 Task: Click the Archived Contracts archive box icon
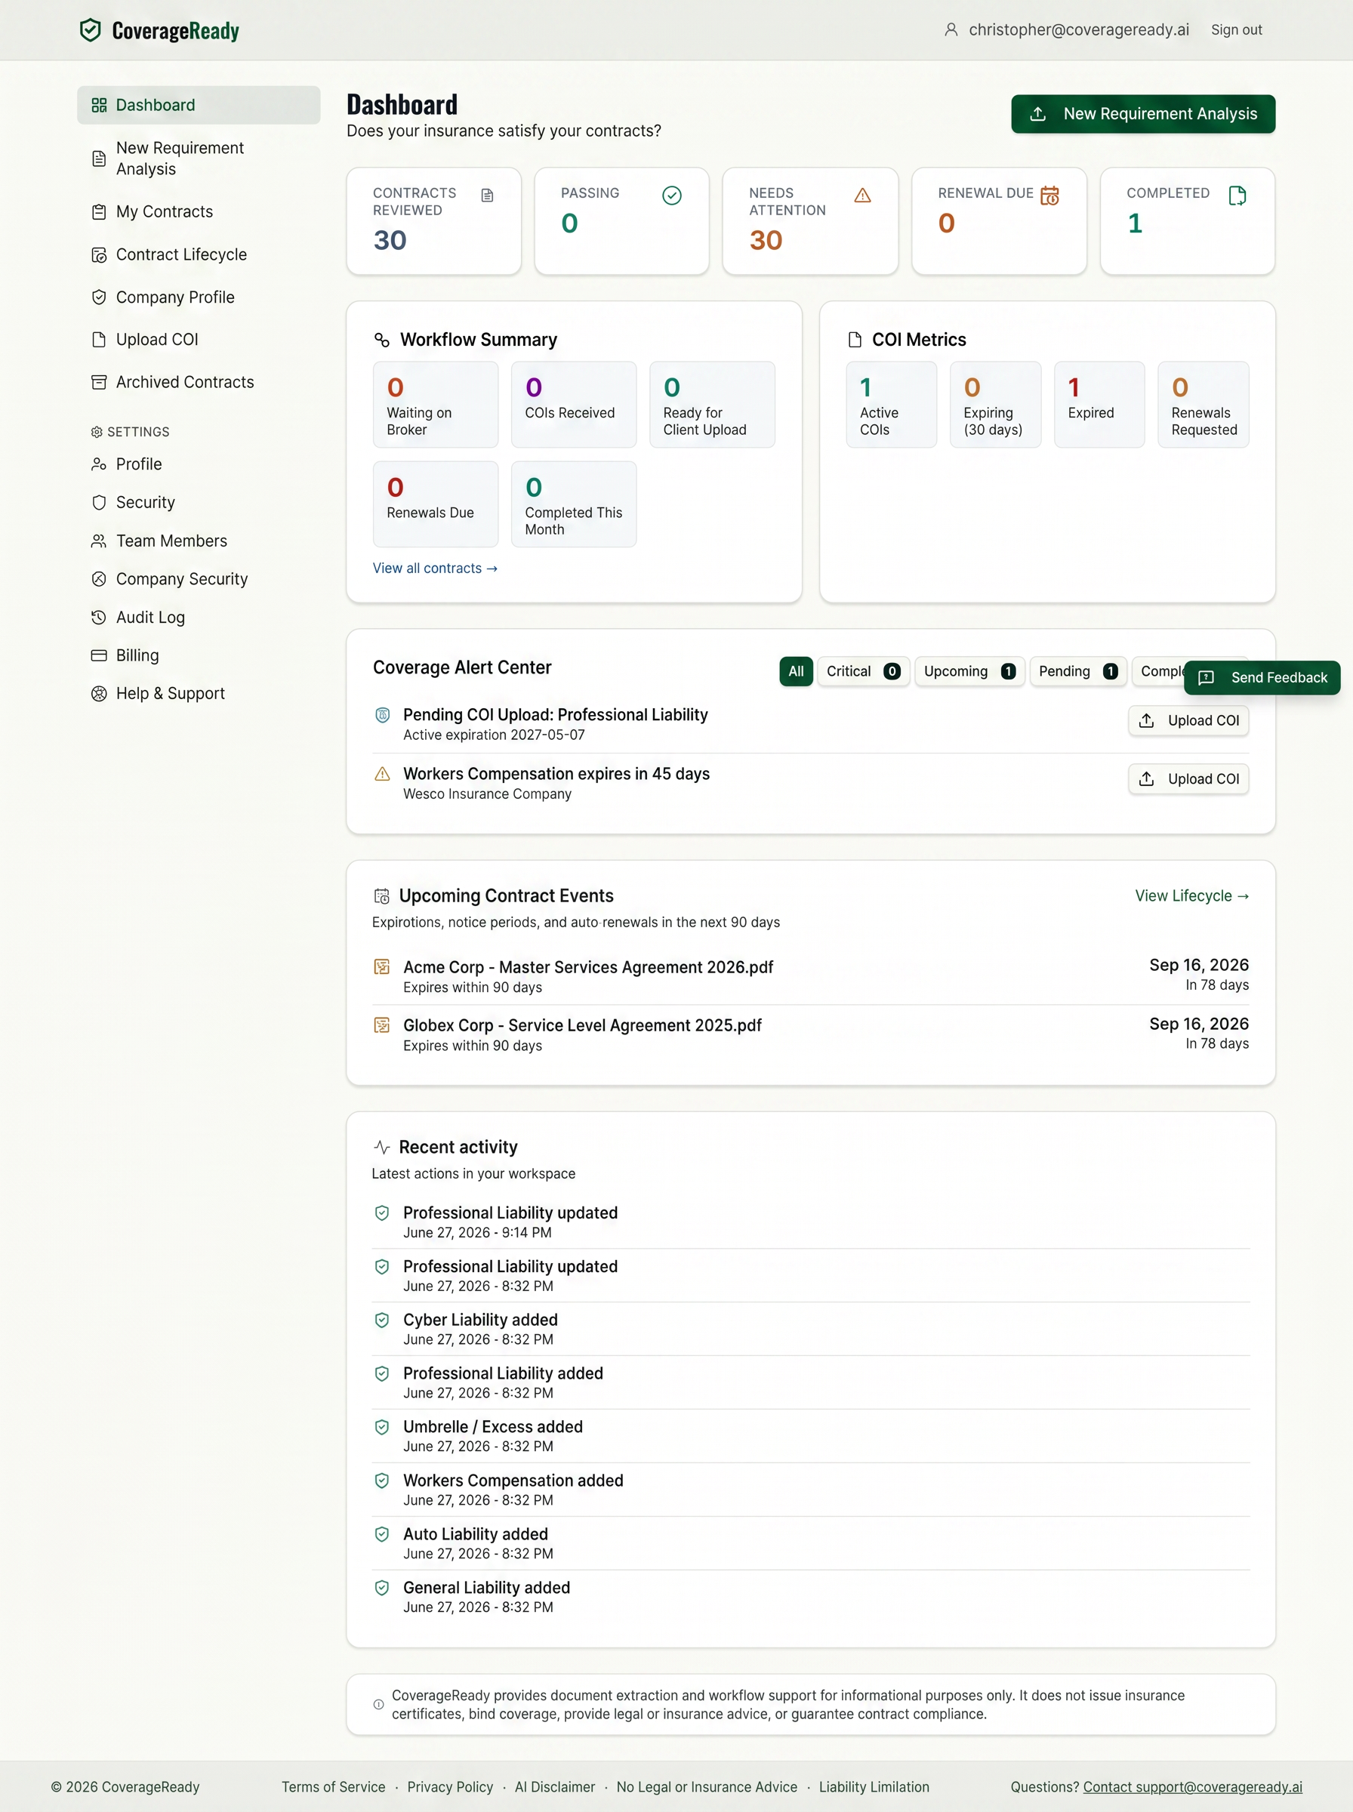(x=99, y=382)
